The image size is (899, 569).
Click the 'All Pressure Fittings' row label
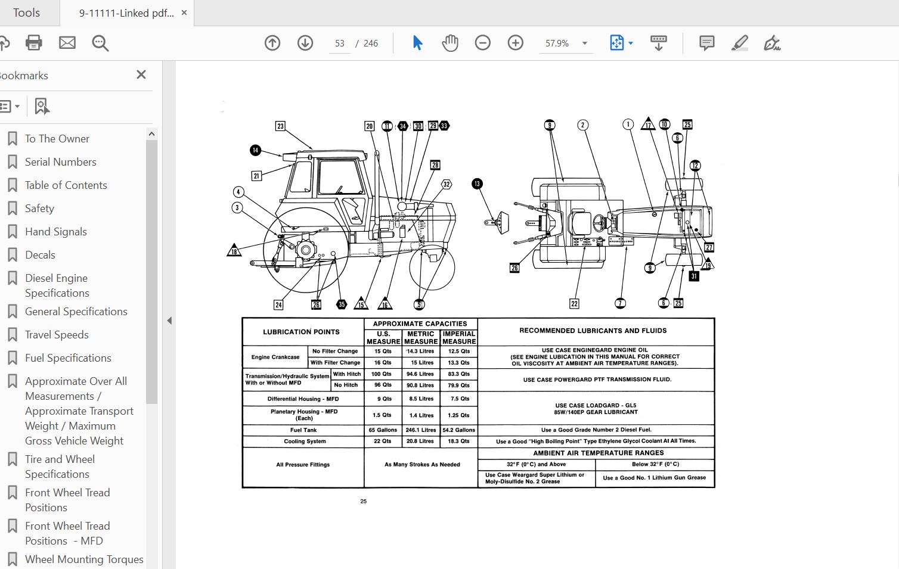(303, 465)
